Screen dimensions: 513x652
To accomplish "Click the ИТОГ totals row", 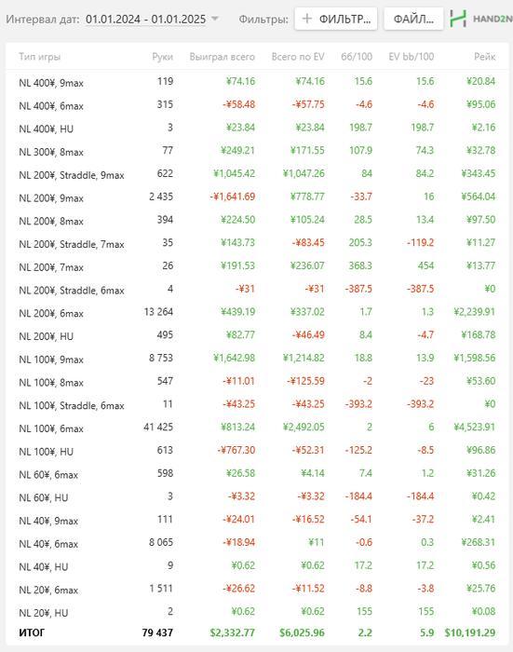I will point(257,632).
